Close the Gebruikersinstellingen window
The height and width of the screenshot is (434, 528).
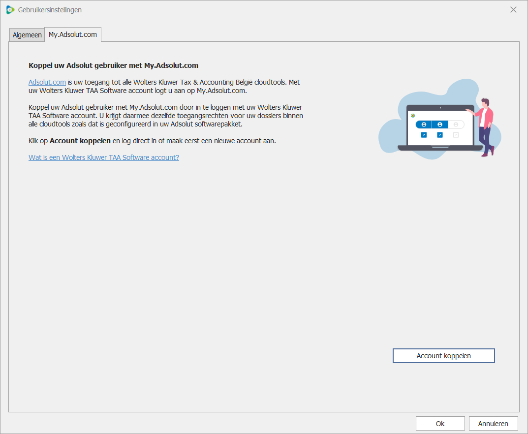tap(513, 10)
